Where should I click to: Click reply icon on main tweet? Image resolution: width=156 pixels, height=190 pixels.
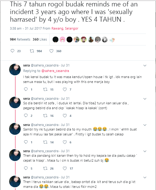point(12,51)
